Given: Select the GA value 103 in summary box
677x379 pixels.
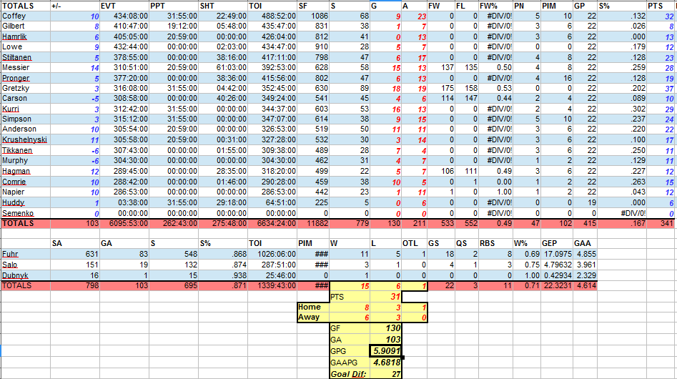Looking at the screenshot, I should click(385, 340).
